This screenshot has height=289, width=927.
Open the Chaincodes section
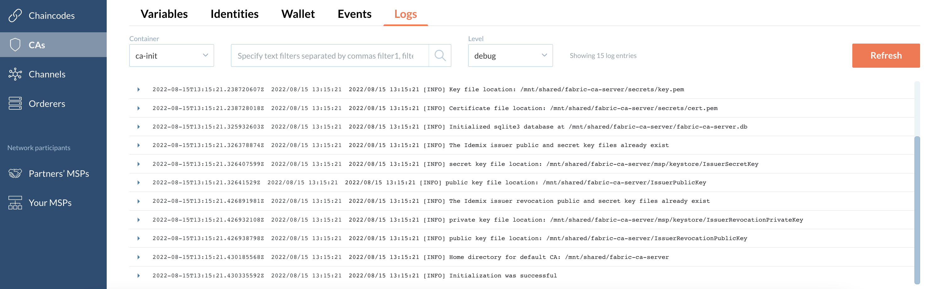point(51,15)
